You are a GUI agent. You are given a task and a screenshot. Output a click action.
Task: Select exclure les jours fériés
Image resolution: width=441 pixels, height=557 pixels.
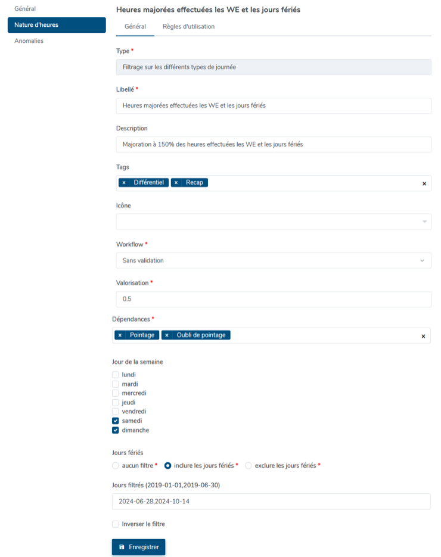249,466
